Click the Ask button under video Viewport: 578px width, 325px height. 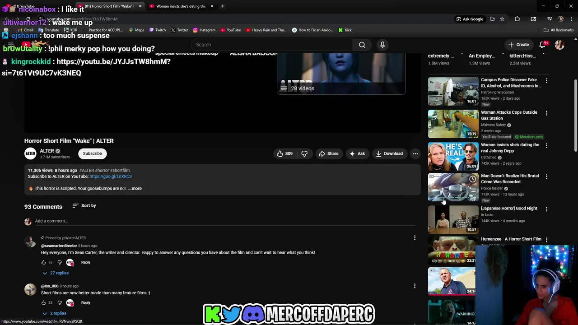click(357, 153)
